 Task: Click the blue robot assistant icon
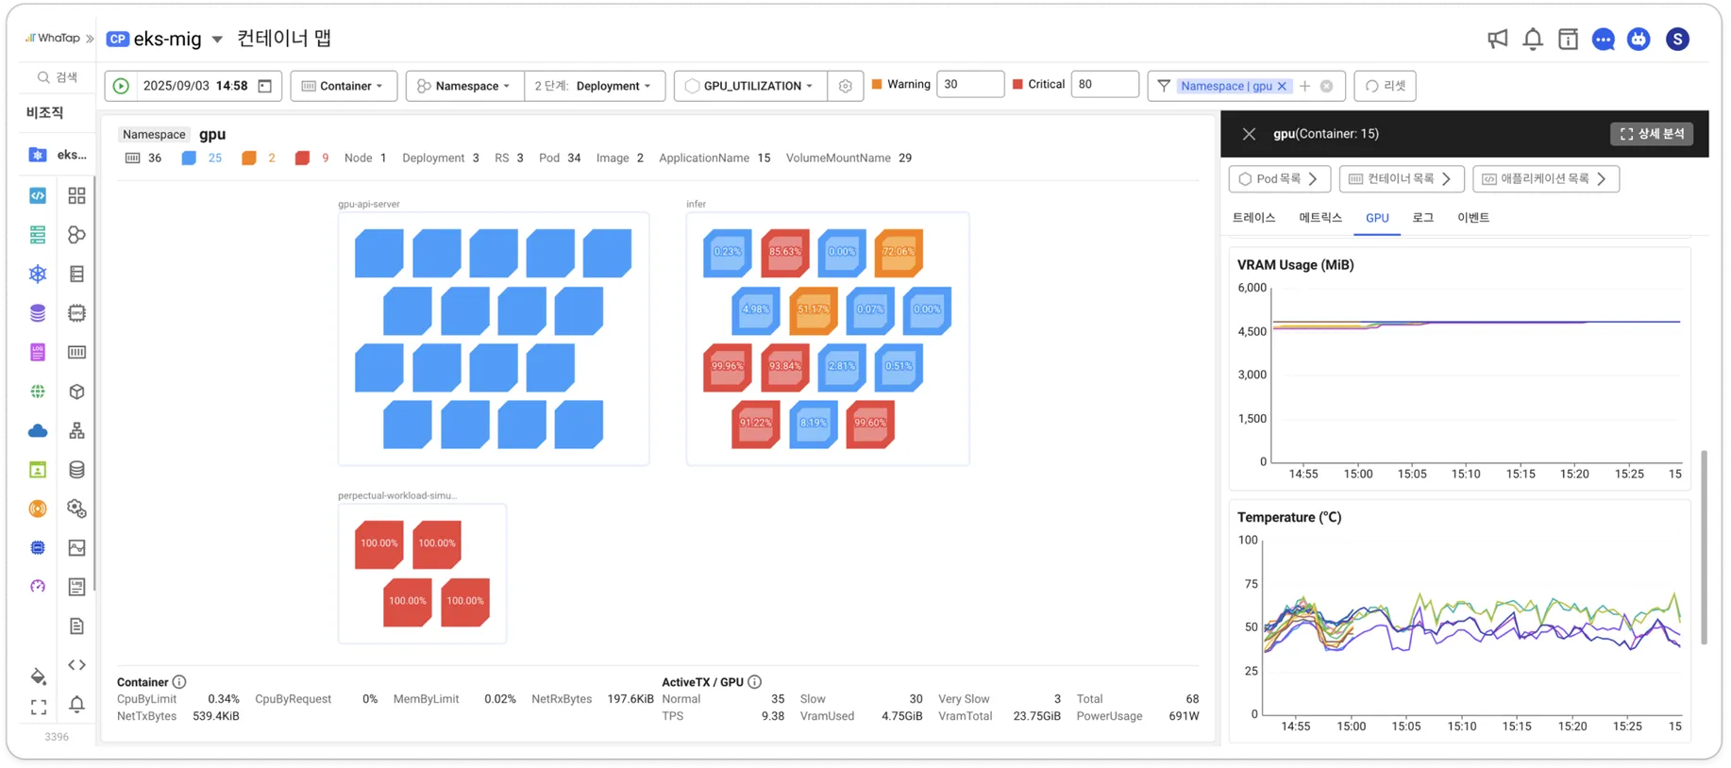[x=1639, y=39]
